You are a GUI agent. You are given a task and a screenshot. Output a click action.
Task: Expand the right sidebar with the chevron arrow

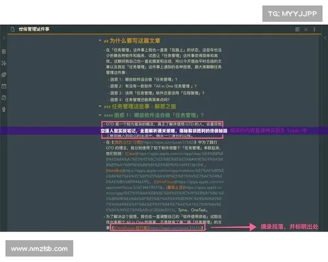click(x=325, y=38)
